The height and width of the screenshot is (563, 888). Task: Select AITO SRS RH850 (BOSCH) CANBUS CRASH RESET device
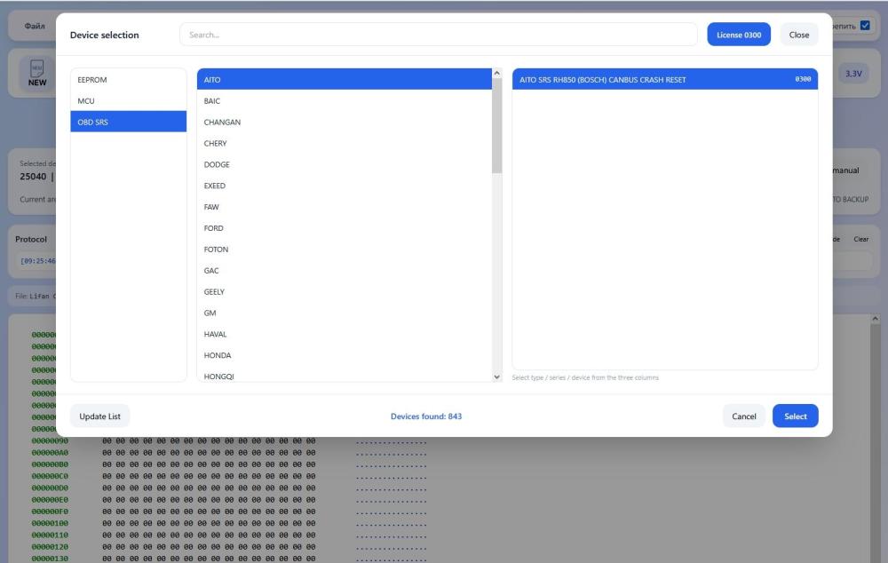665,79
